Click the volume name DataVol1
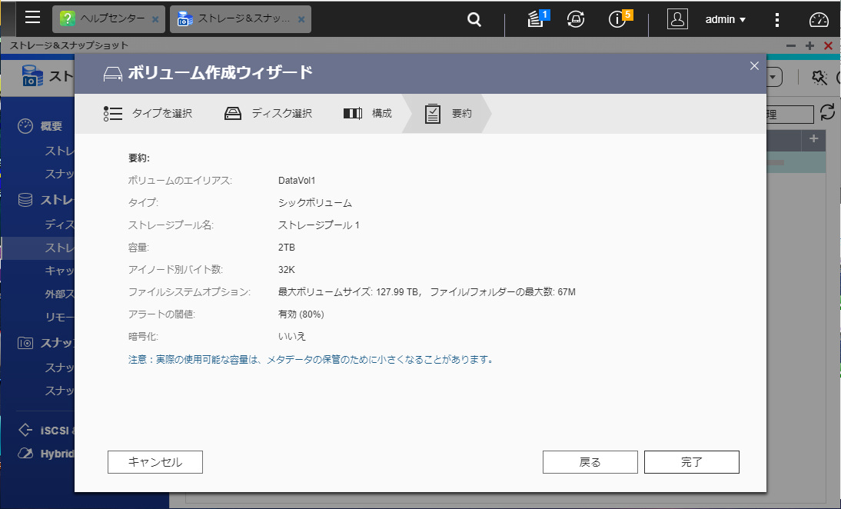 pyautogui.click(x=297, y=180)
